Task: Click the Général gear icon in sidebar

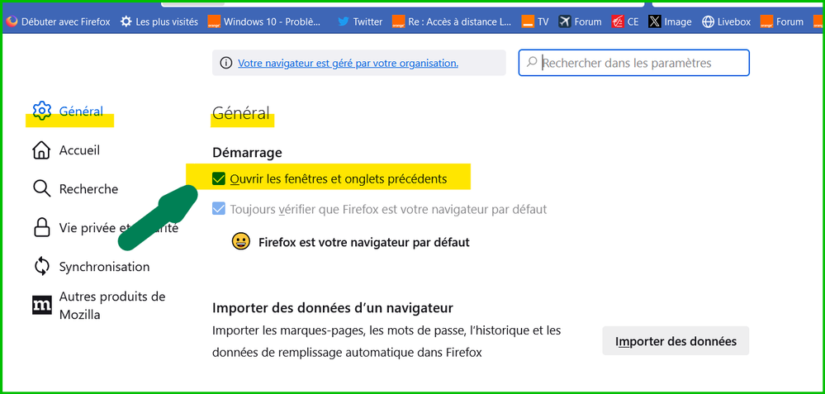Action: tap(42, 112)
